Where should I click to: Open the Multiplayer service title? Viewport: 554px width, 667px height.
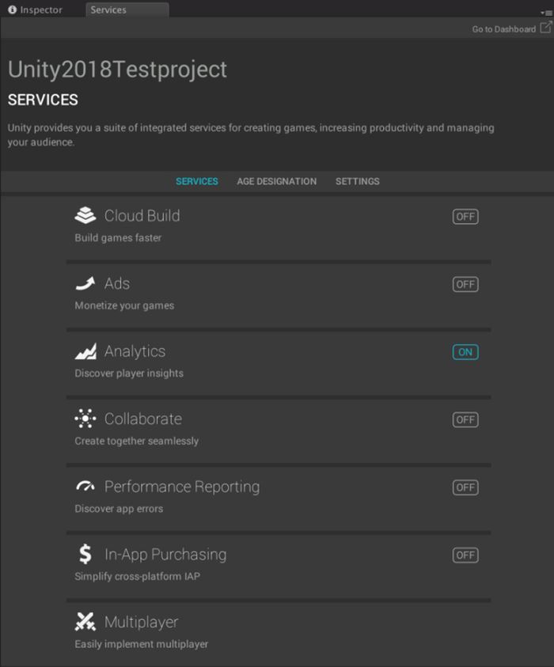141,622
